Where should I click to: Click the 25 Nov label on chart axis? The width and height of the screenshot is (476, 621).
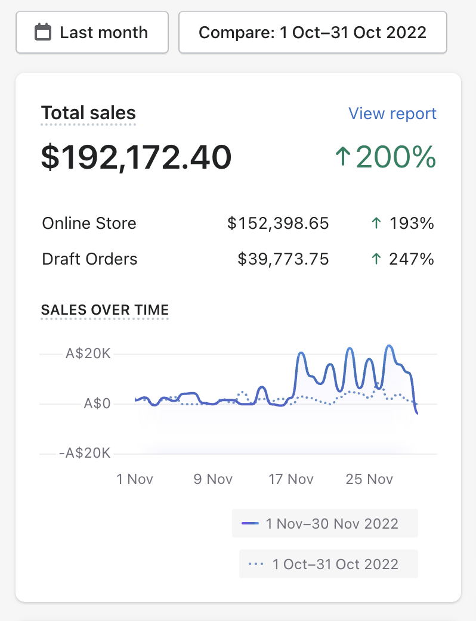[x=370, y=479]
